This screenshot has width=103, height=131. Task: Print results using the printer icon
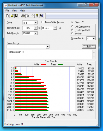23,16
